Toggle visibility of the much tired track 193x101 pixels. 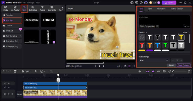[9, 87]
